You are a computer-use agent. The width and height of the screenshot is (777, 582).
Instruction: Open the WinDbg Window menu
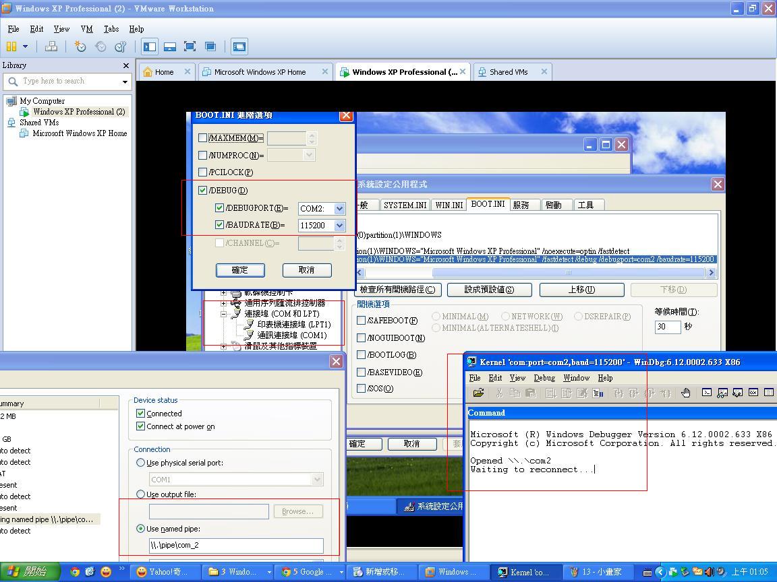(x=576, y=378)
